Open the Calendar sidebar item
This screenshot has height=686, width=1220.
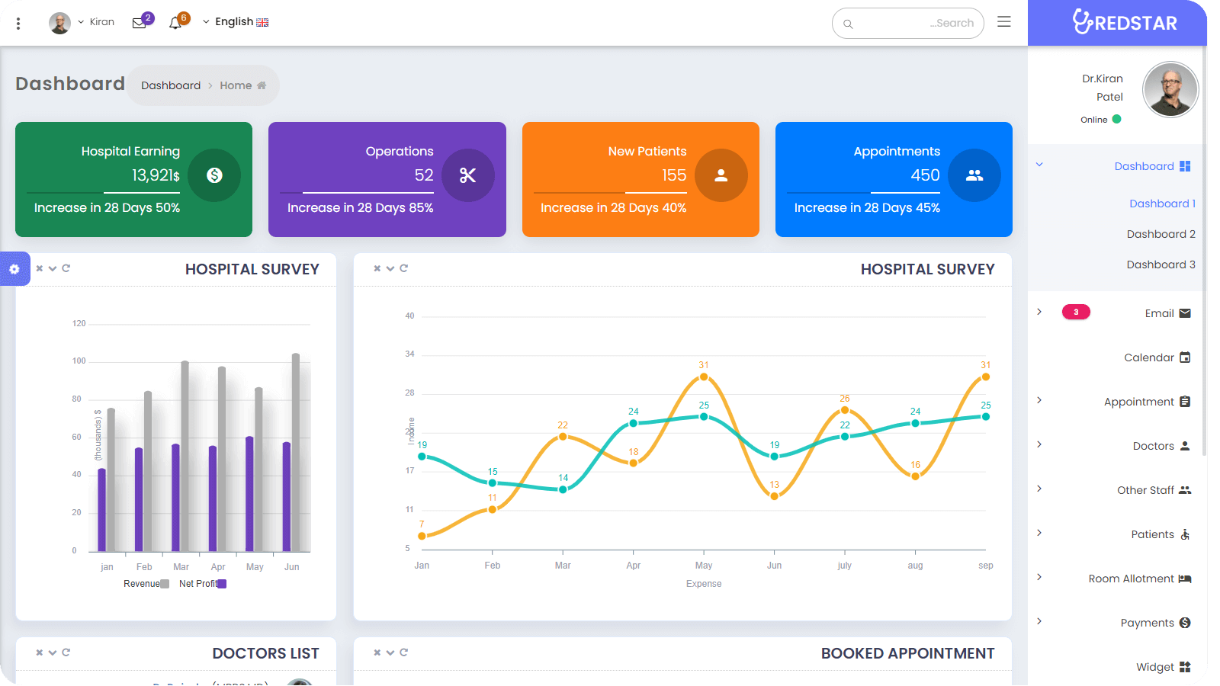(x=1148, y=357)
